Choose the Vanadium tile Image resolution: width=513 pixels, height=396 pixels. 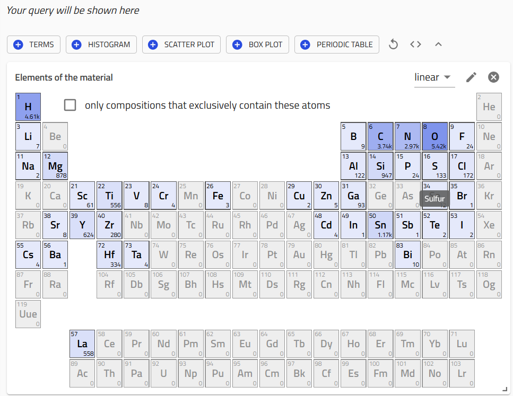click(136, 196)
